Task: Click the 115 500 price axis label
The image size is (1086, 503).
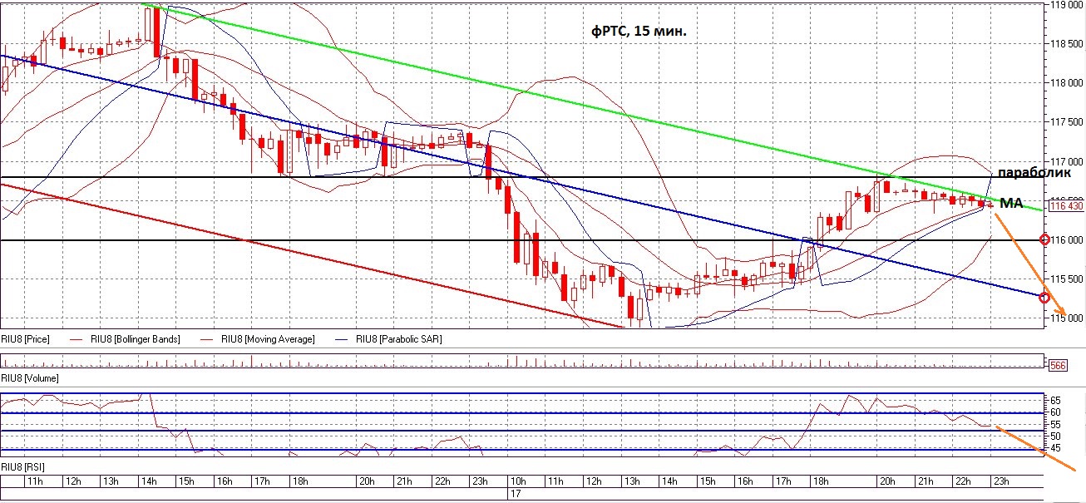Action: [1067, 279]
